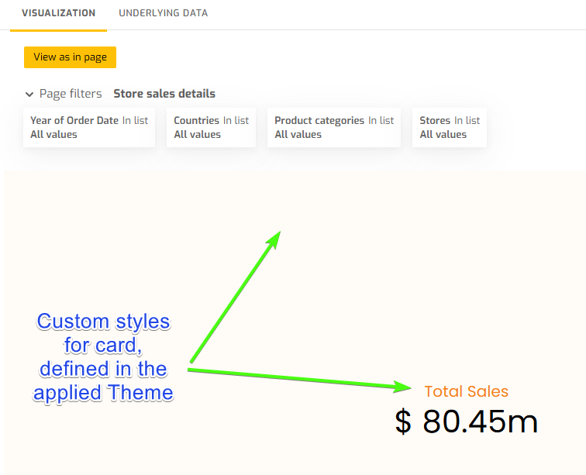This screenshot has height=475, width=586.
Task: Select the Store sales details page name
Action: click(164, 94)
